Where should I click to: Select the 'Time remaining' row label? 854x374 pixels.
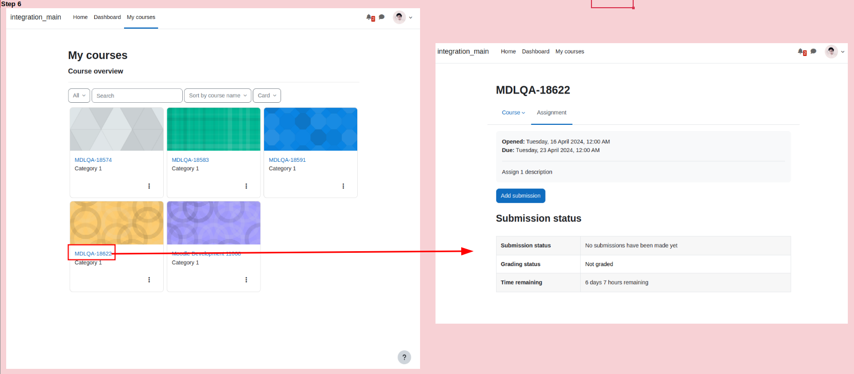(521, 283)
